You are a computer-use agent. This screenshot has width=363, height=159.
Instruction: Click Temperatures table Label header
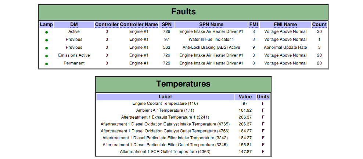[165, 97]
